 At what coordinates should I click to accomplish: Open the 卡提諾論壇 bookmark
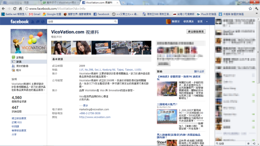coord(231,14)
